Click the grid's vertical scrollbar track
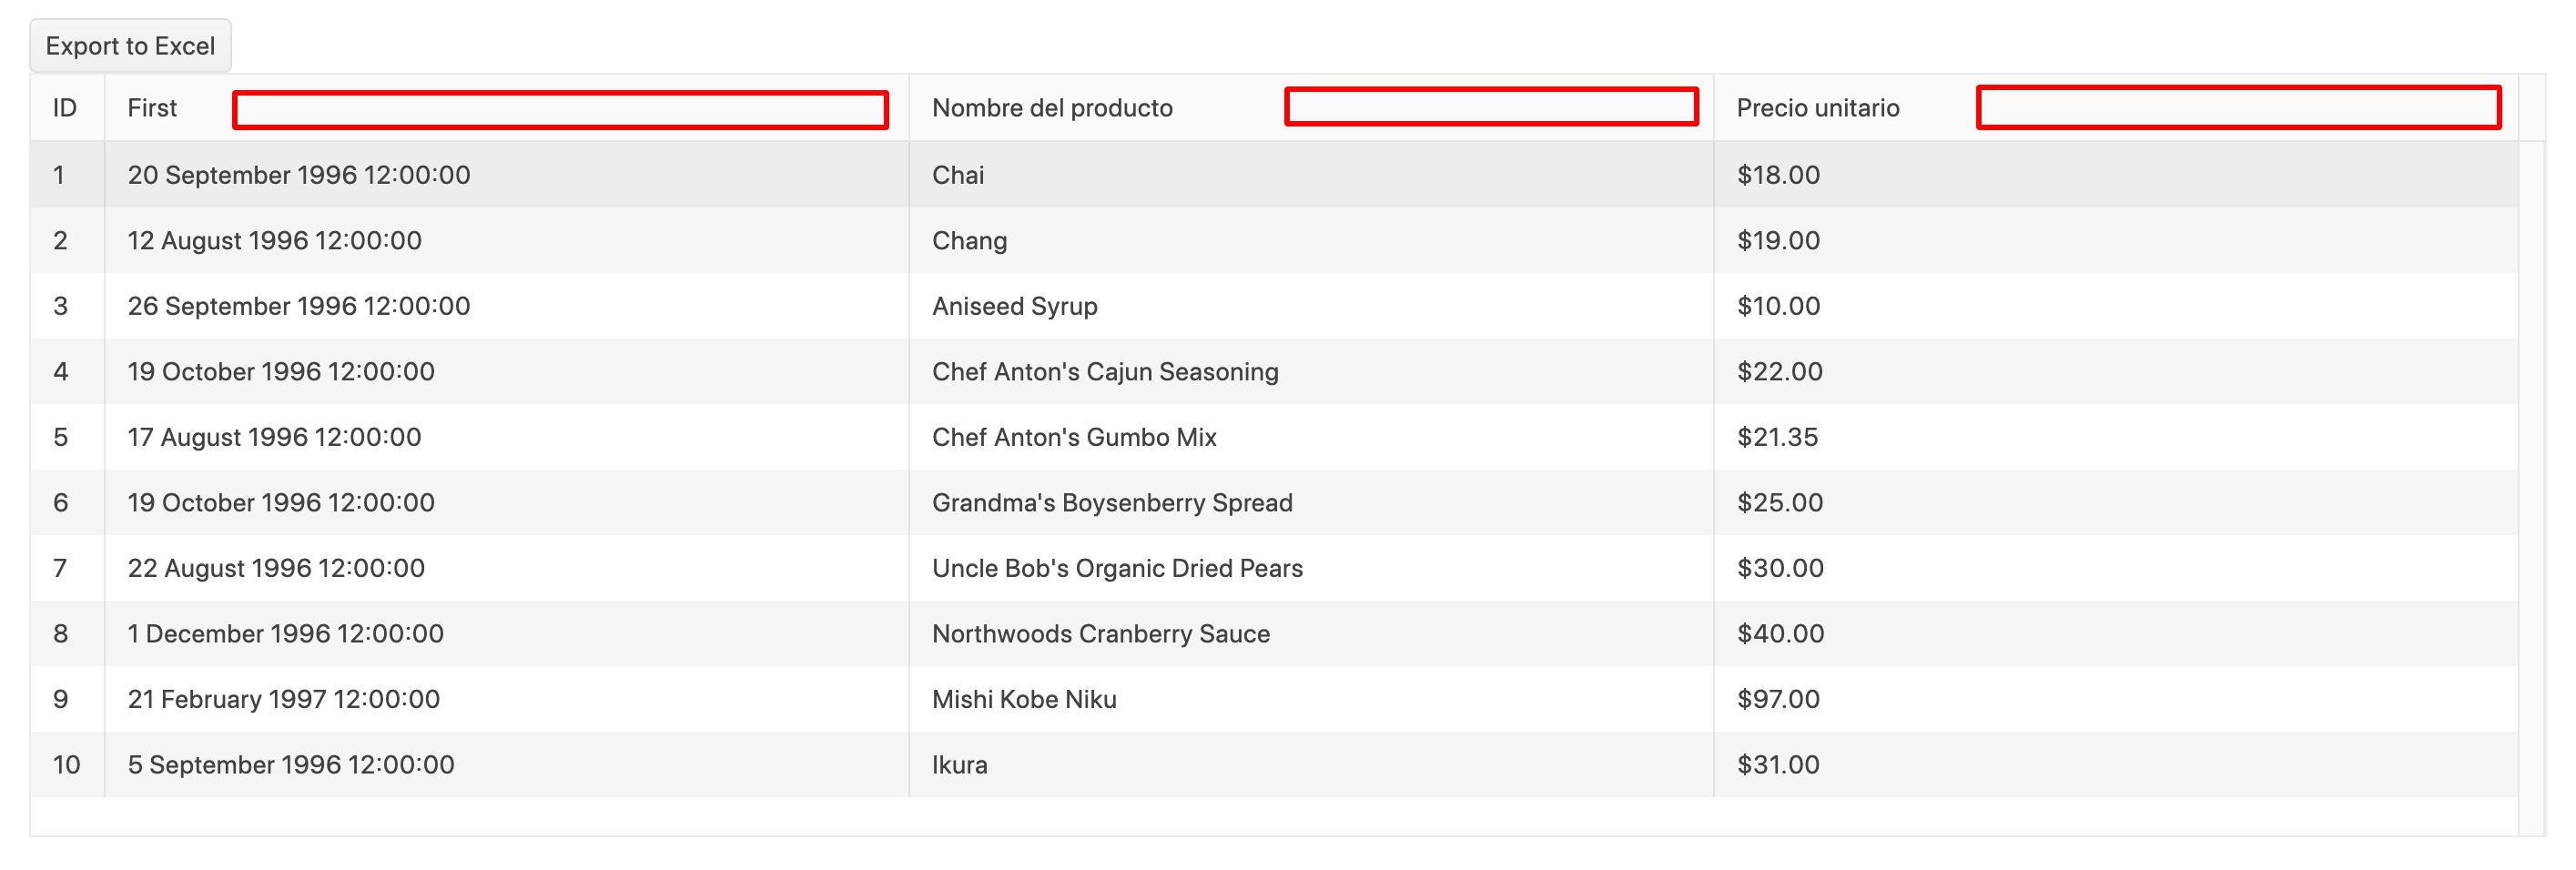Viewport: 2576px width, 870px height. tap(2531, 480)
